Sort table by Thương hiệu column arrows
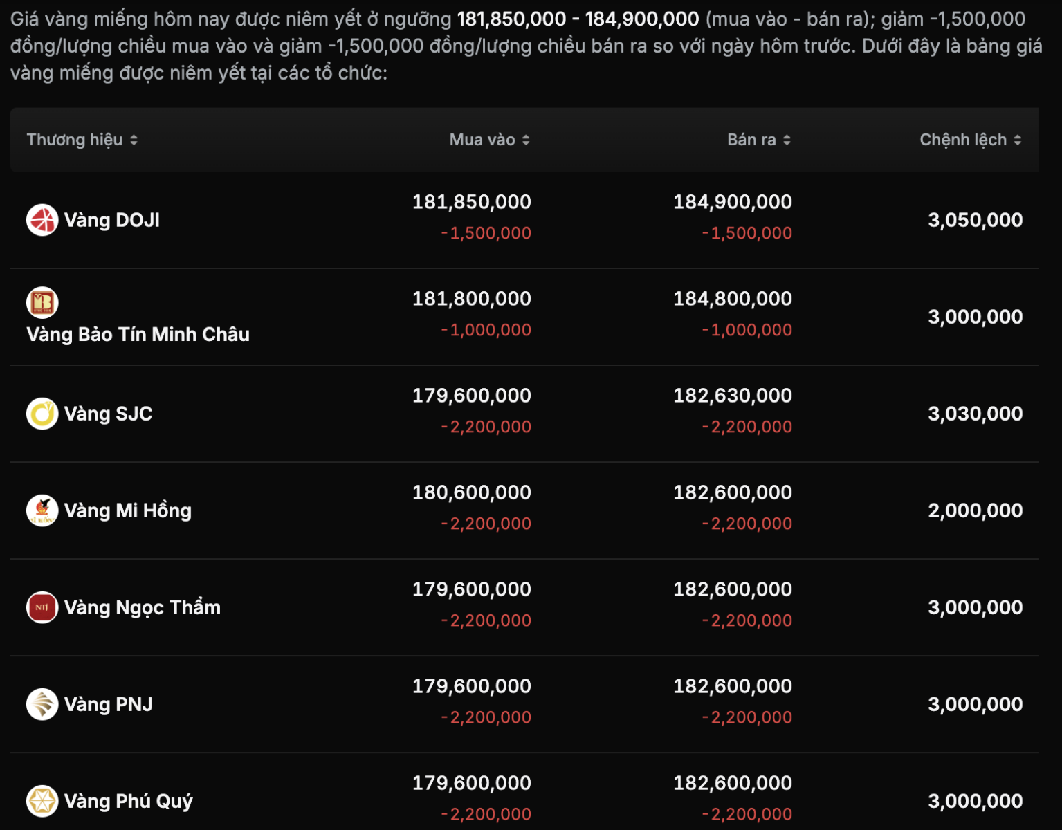Screen dimensions: 1062x830 tap(134, 140)
